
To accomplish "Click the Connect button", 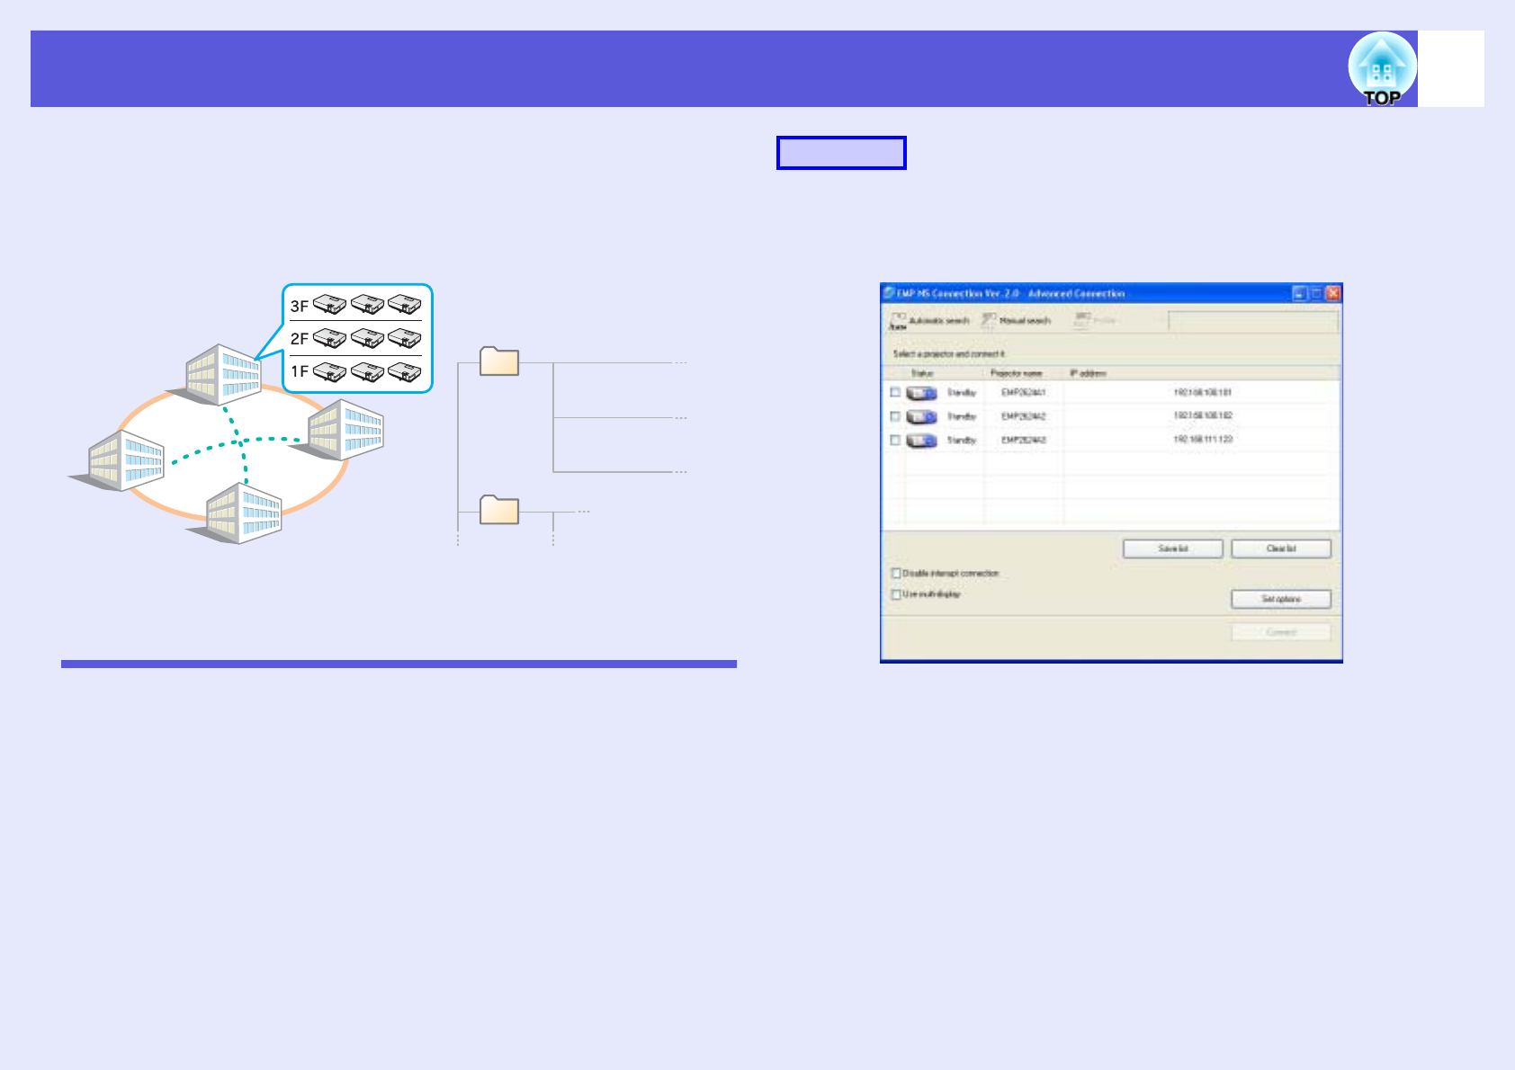I will click(1281, 632).
